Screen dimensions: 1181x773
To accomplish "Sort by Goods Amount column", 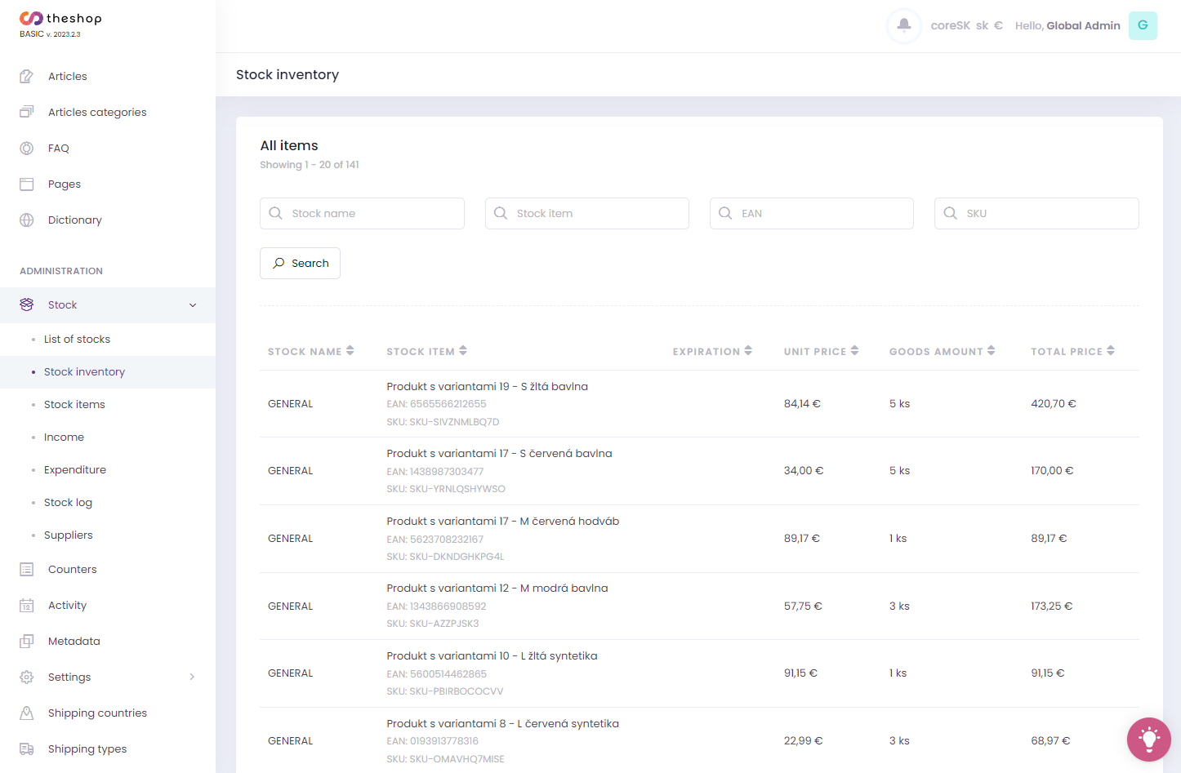I will [991, 351].
